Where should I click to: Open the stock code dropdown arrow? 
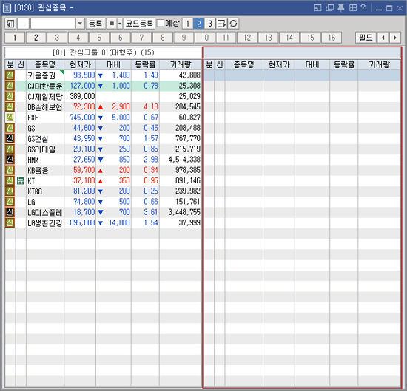(80, 24)
